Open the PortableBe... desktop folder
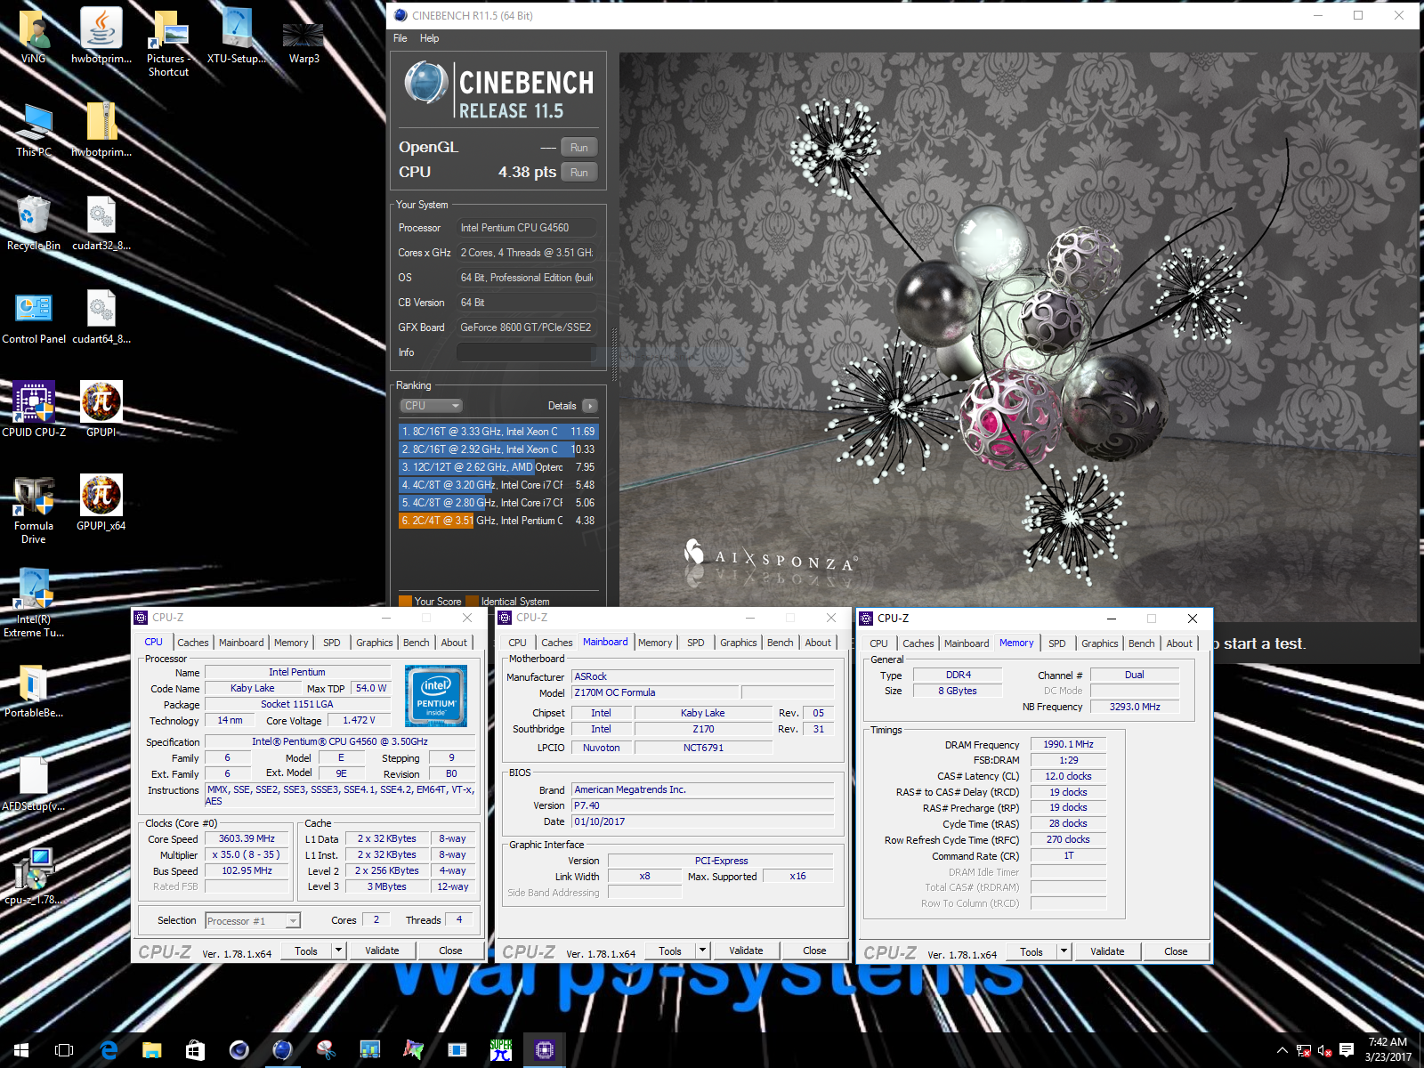 click(x=34, y=691)
